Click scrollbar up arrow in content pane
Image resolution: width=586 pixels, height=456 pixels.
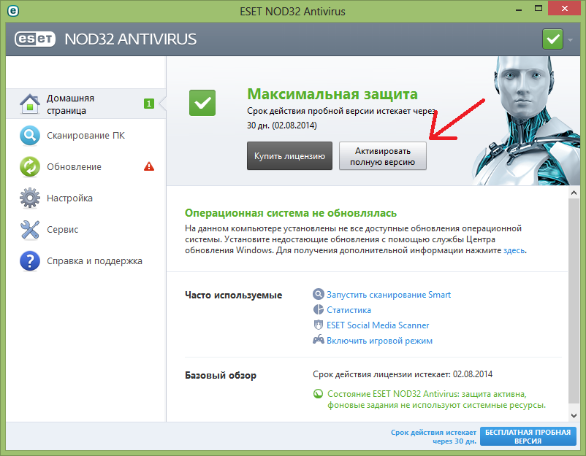(574, 193)
